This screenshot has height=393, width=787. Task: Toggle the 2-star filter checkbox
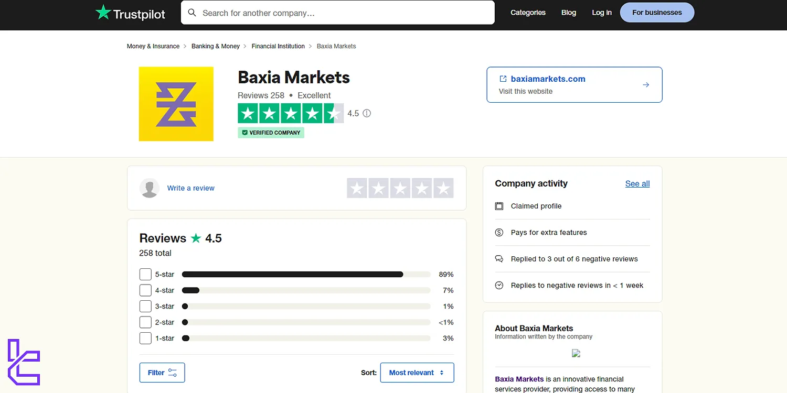coord(145,322)
